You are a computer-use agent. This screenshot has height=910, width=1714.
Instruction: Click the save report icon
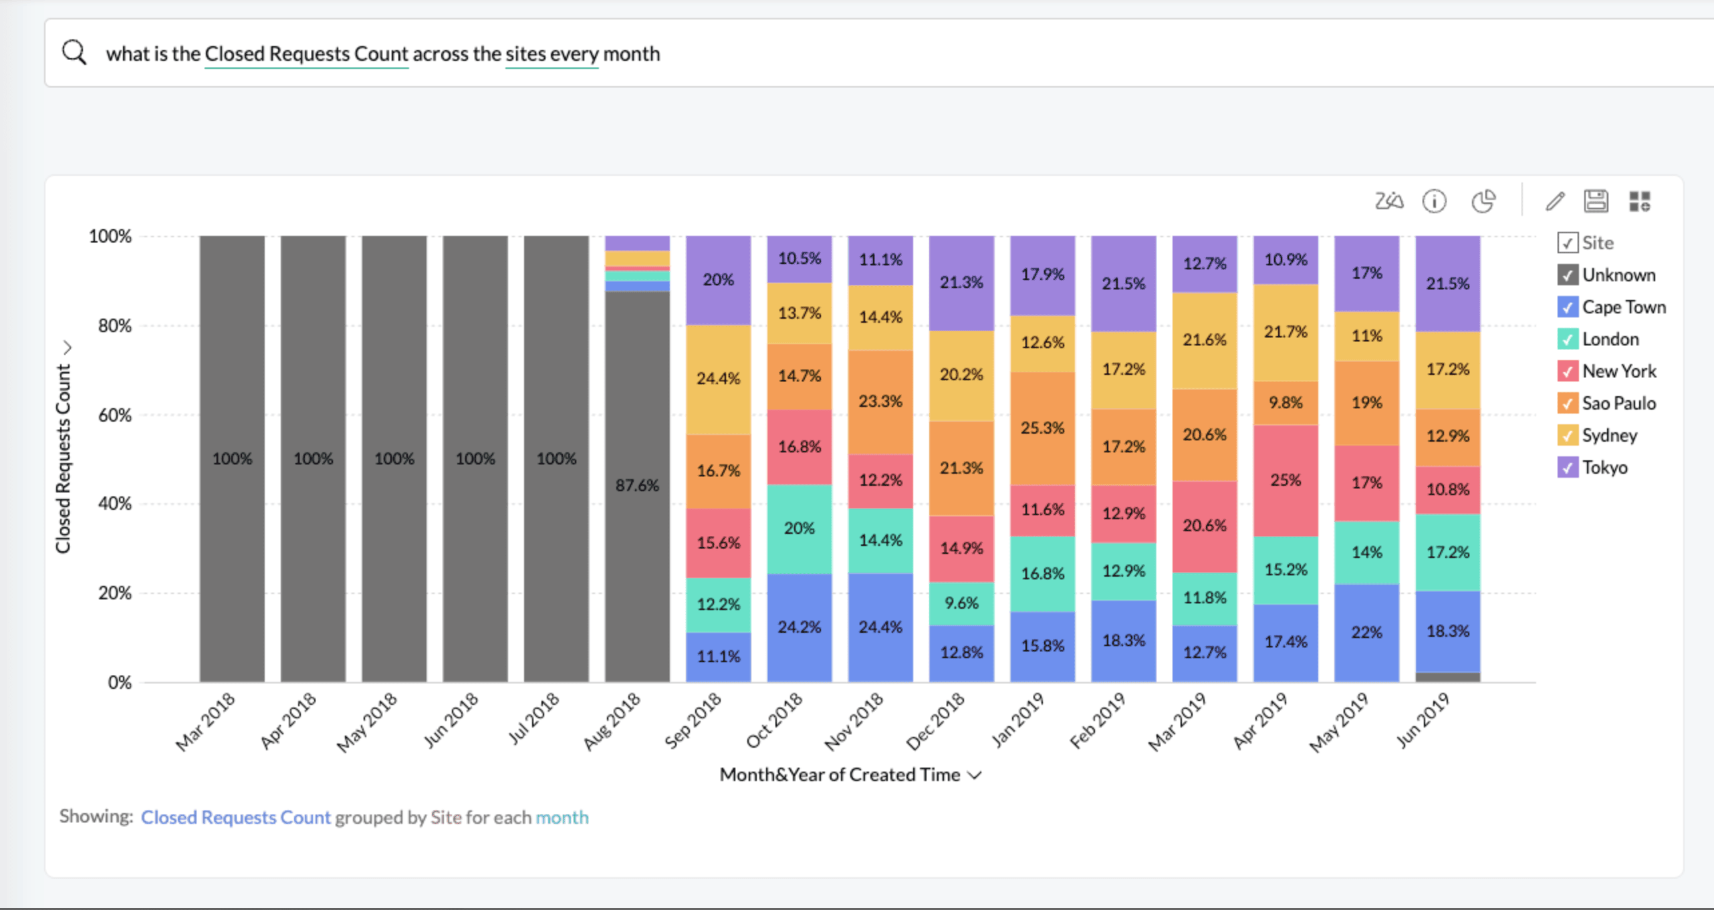click(x=1596, y=201)
